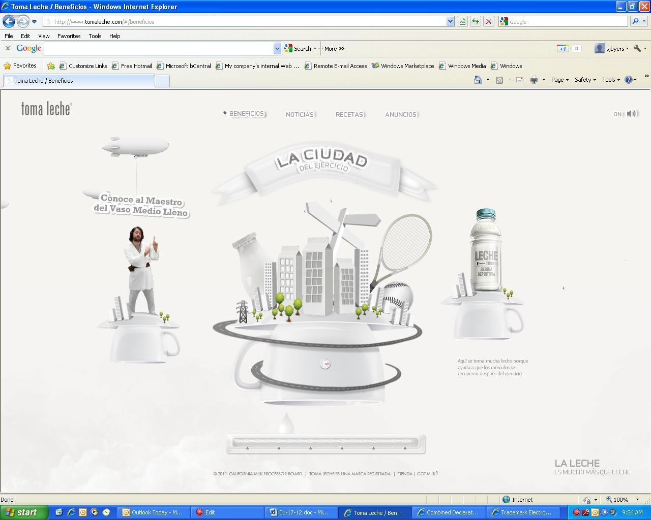
Task: Switch to Outlook Today in taskbar
Action: [153, 512]
